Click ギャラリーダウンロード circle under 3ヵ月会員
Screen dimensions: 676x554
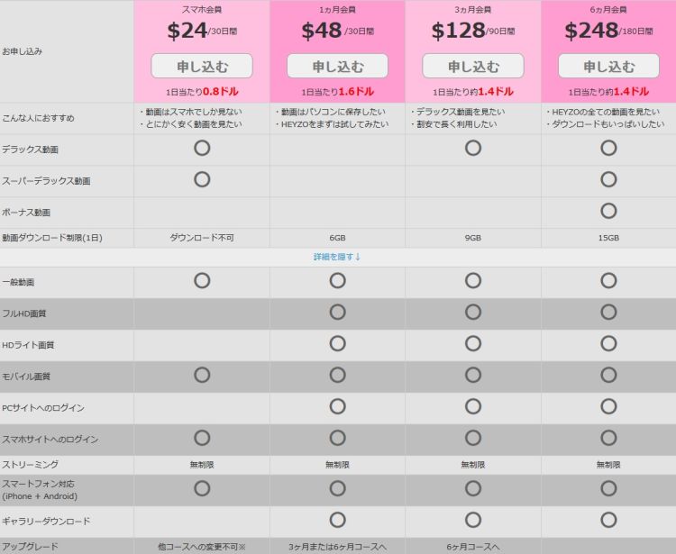(x=473, y=520)
